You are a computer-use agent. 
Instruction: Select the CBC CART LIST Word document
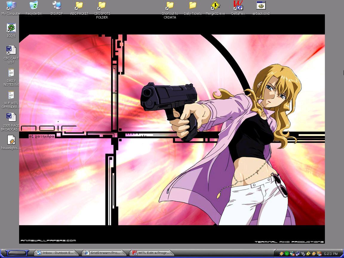click(x=11, y=50)
